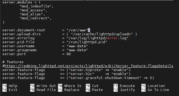Screen dimensions: 179x96
Task: Click the ^K Cut shortcut key
Action: tap(92, 86)
